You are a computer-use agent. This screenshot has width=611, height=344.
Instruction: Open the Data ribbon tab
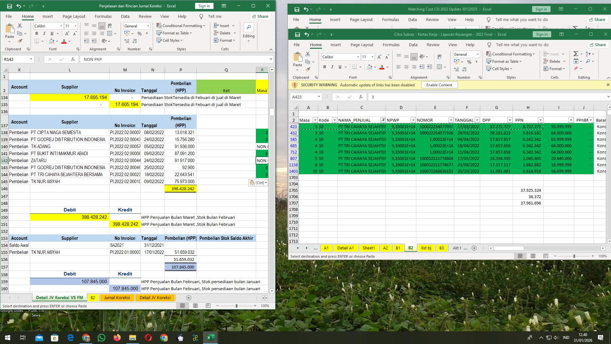pyautogui.click(x=413, y=45)
